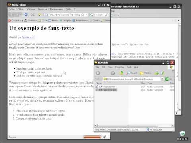The width and height of the screenshot is (191, 143).
Task: Open Firefox Historique menu
Action: (x=43, y=9)
